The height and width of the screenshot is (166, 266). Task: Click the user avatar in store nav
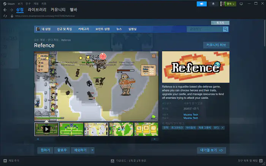38,29
